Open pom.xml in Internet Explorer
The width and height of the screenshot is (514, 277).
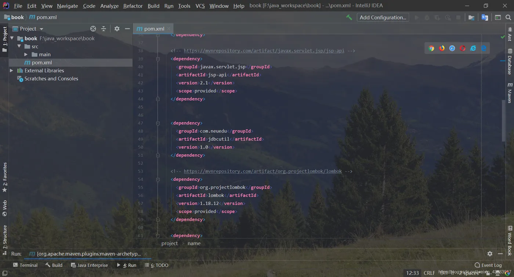point(473,48)
